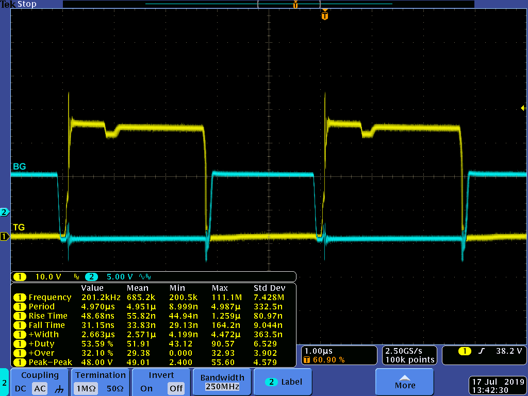Turn Invert Off
This screenshot has height=396, width=528.
tap(176, 389)
